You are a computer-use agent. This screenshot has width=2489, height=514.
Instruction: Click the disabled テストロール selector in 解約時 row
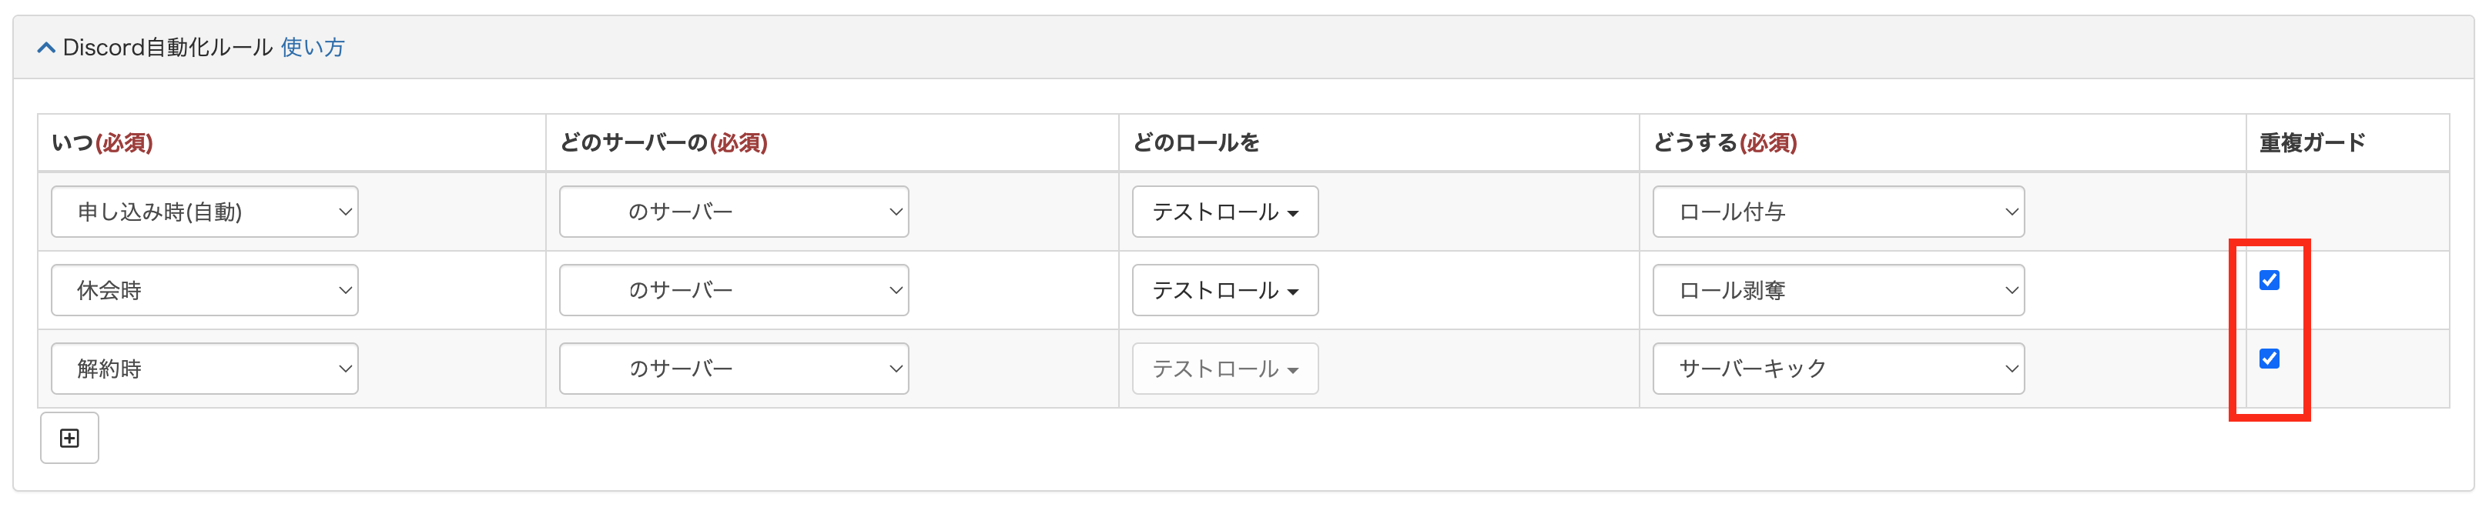click(1224, 368)
